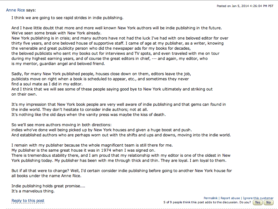Screen dimensions: 278x209
Task: Click the line 'We've seen some break with New York already.'
Action: [x=56, y=33]
